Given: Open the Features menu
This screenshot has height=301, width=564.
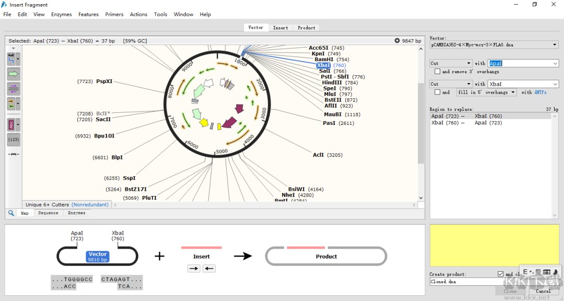Looking at the screenshot, I should click(88, 15).
